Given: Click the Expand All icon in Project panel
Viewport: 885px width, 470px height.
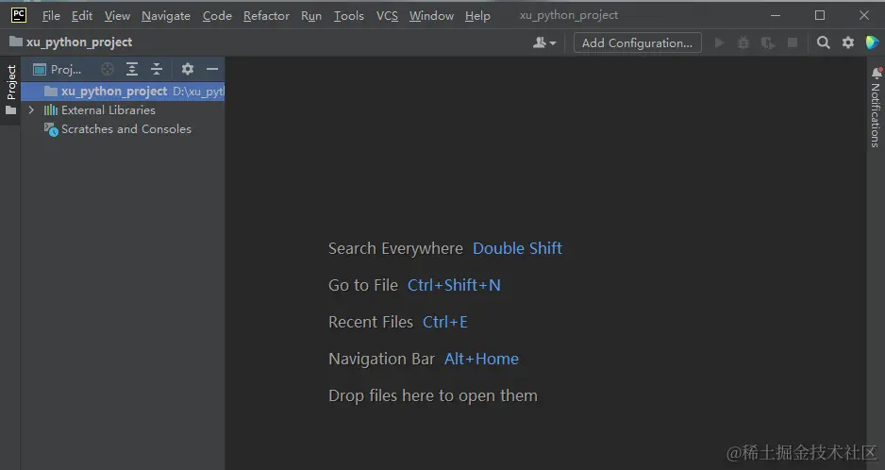Looking at the screenshot, I should point(131,70).
